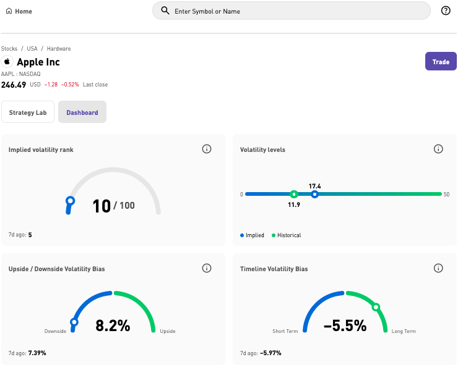The image size is (463, 370).
Task: Select the Dashboard tab
Action: (82, 112)
